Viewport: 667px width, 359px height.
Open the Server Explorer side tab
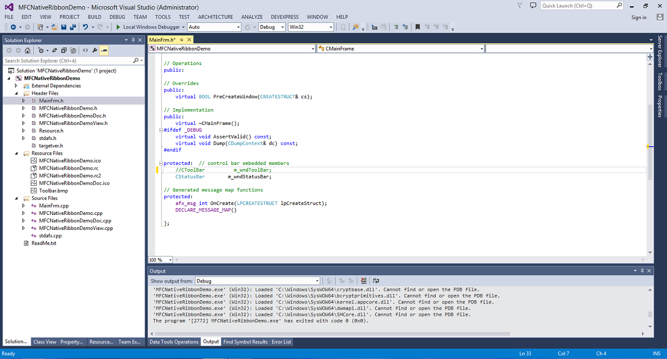pyautogui.click(x=660, y=52)
